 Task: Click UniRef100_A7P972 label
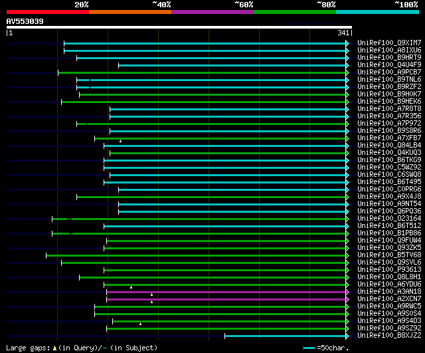point(389,124)
